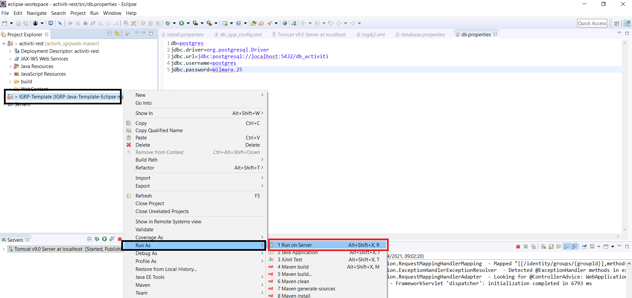Click the Run External Tools icon

pyautogui.click(x=209, y=23)
